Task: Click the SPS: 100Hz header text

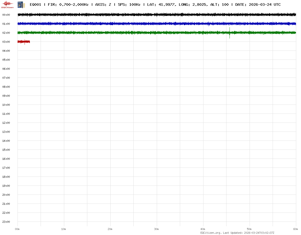Action: click(x=129, y=4)
